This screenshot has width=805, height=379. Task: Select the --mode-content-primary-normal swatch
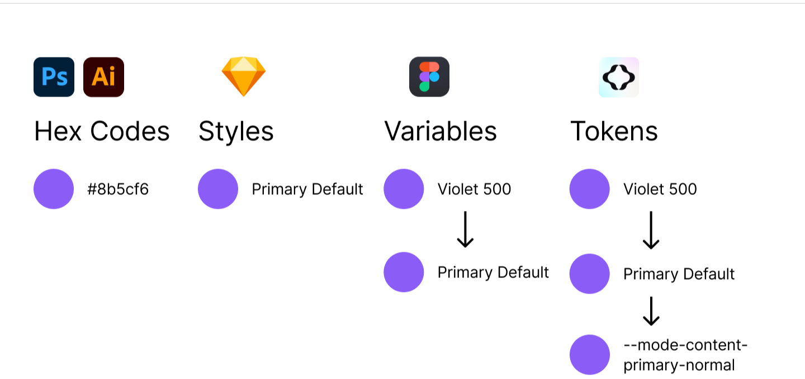pos(590,354)
